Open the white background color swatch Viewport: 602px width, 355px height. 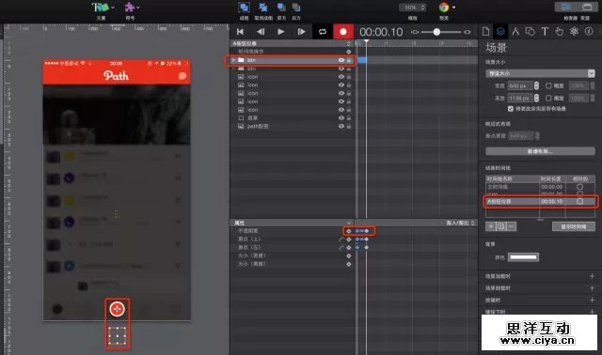(523, 257)
